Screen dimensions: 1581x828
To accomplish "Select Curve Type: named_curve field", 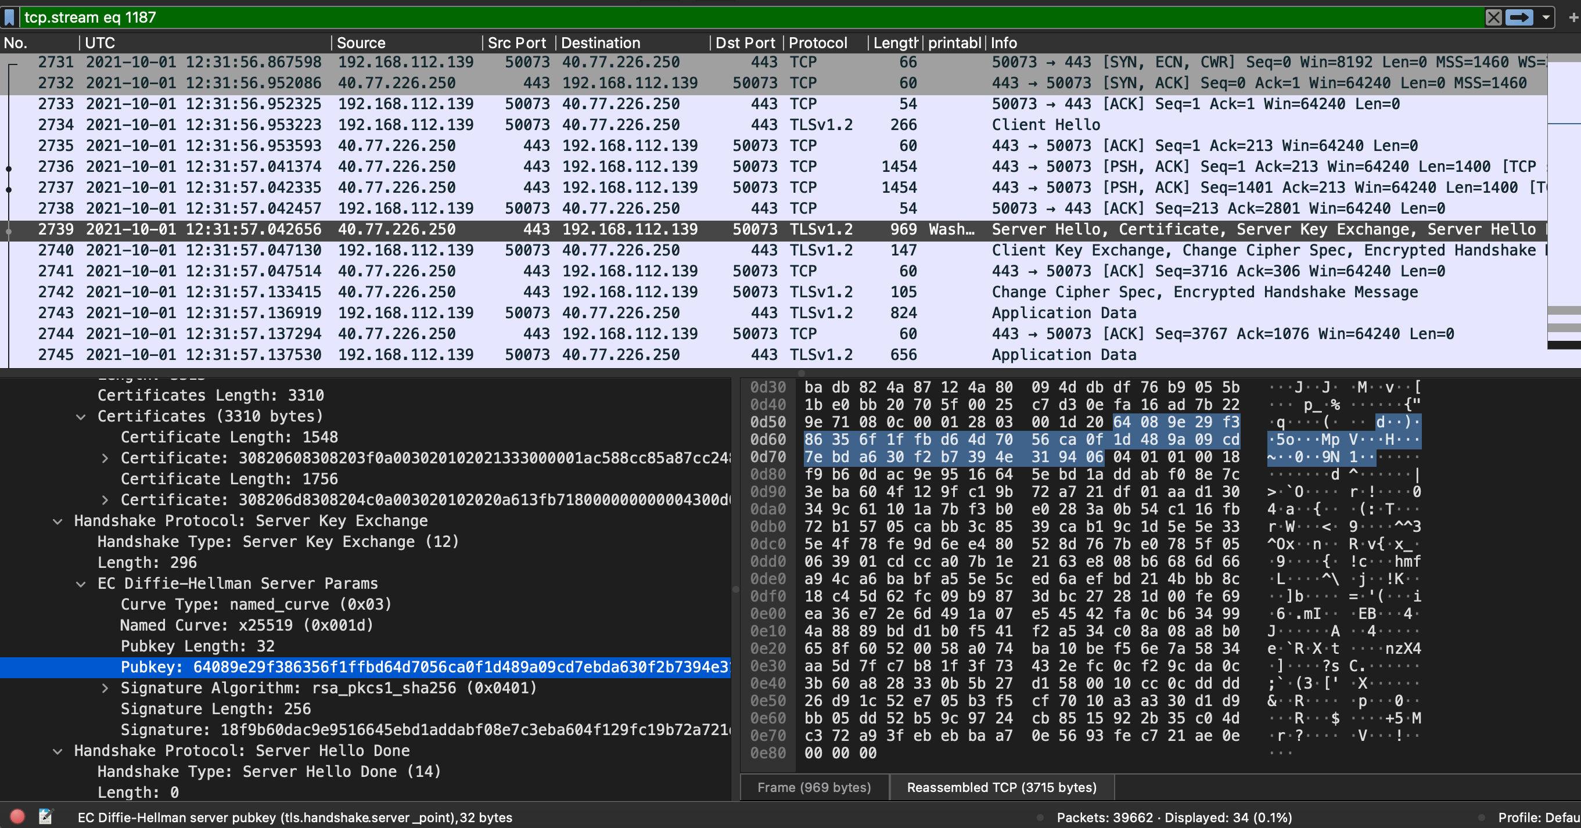I will (256, 605).
